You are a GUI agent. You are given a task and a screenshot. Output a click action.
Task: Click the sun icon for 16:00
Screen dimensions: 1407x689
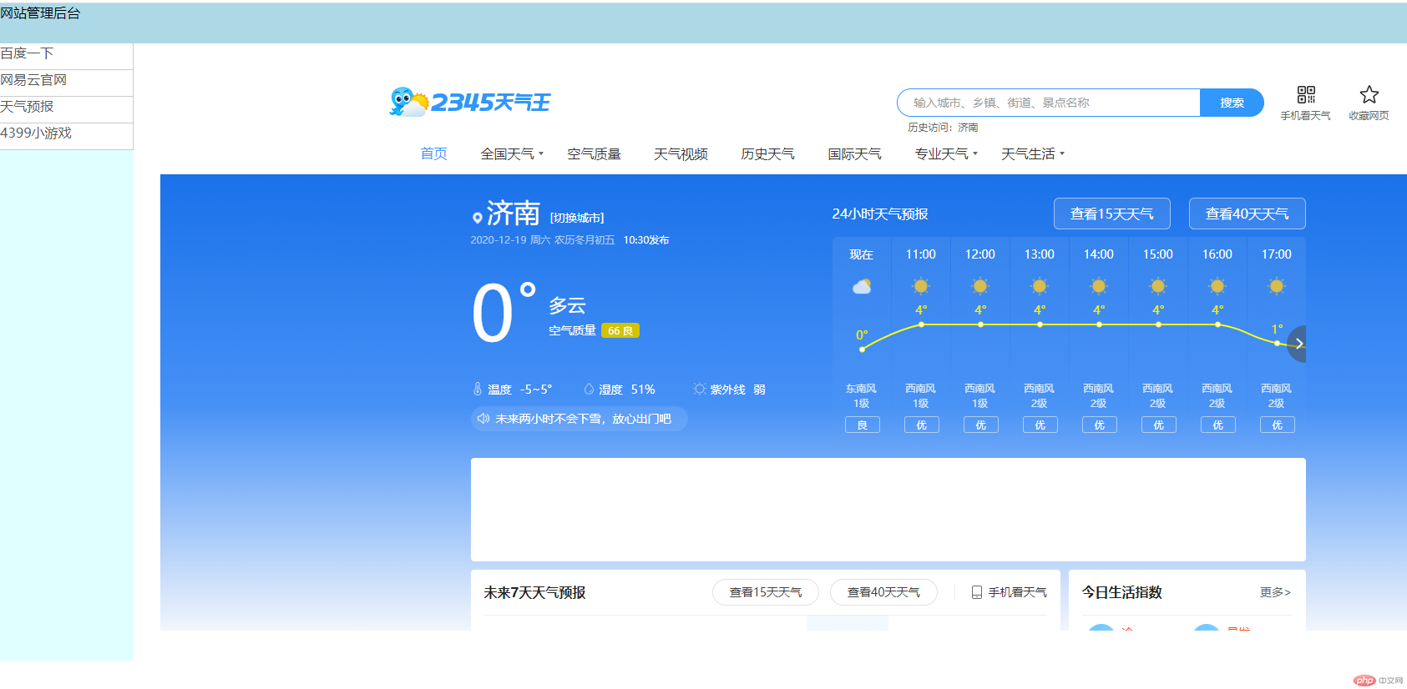(1217, 286)
